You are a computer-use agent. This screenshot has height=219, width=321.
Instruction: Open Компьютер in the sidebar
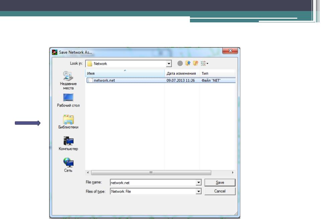click(68, 144)
